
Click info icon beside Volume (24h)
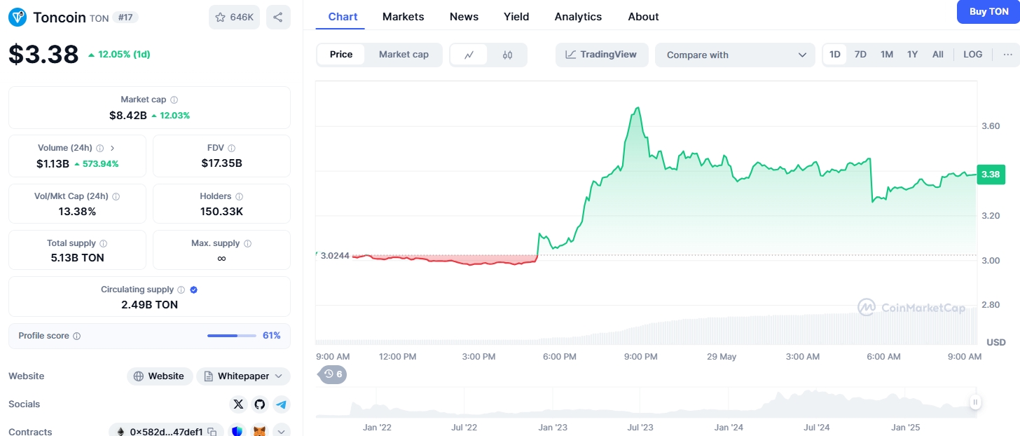coord(99,149)
